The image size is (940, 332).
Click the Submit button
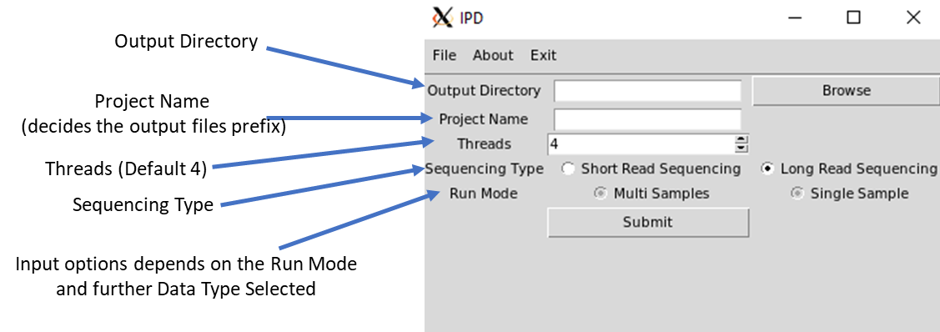648,223
